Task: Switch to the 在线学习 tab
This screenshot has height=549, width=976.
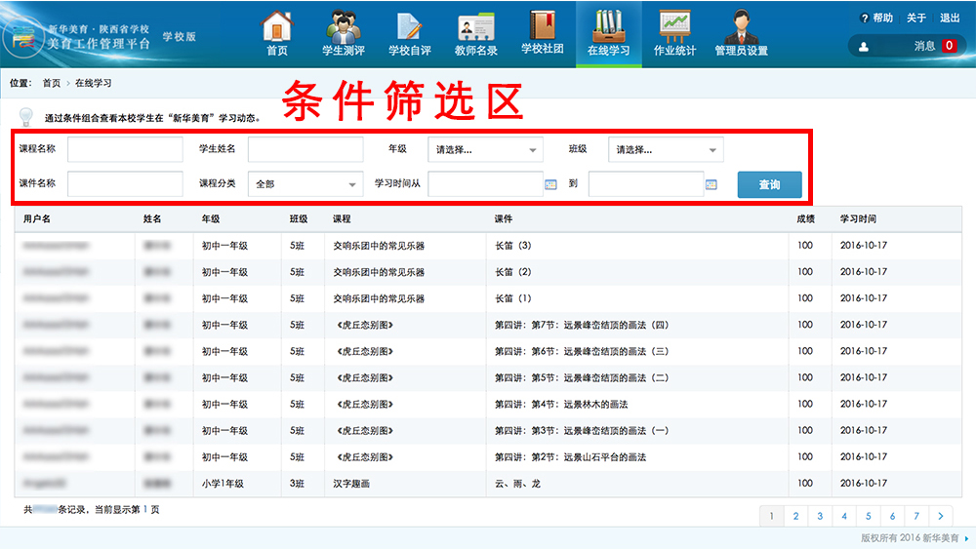Action: [608, 32]
